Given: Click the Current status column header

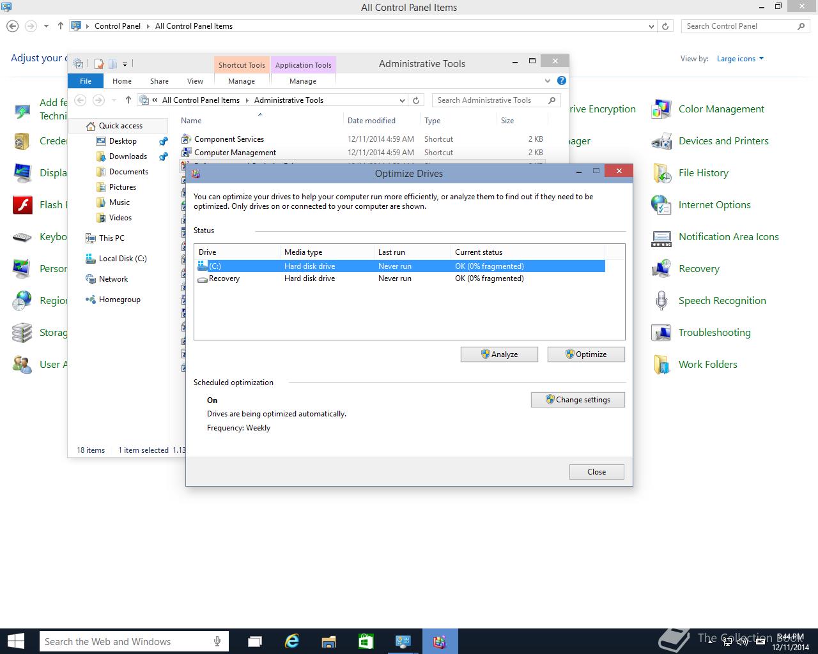Looking at the screenshot, I should 527,252.
